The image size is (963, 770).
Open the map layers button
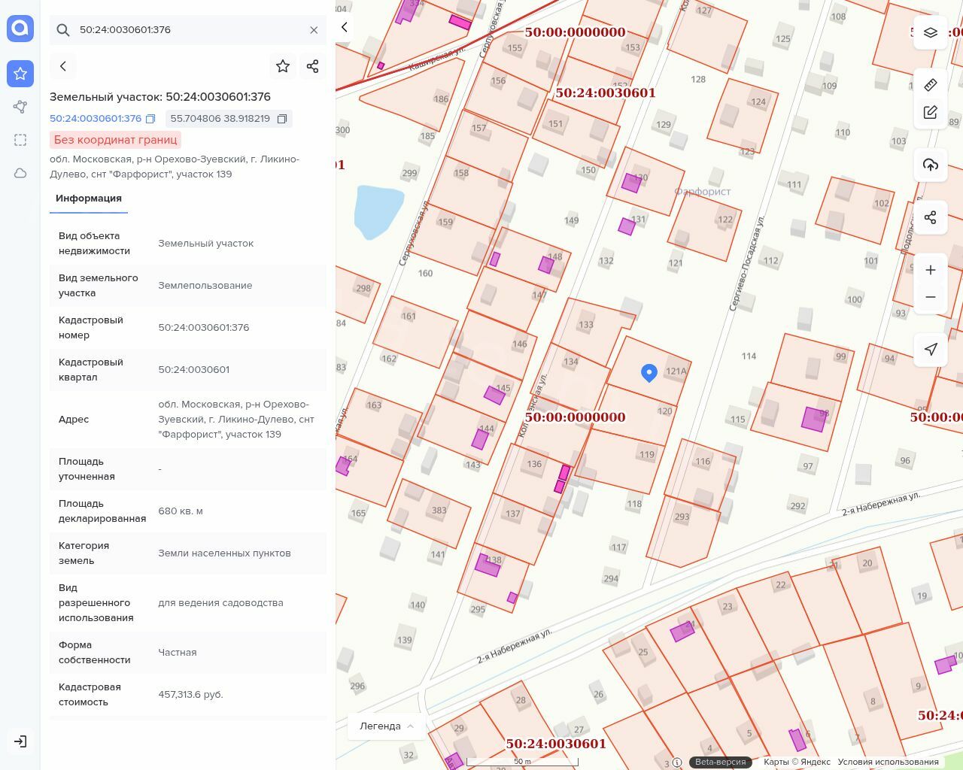[931, 33]
